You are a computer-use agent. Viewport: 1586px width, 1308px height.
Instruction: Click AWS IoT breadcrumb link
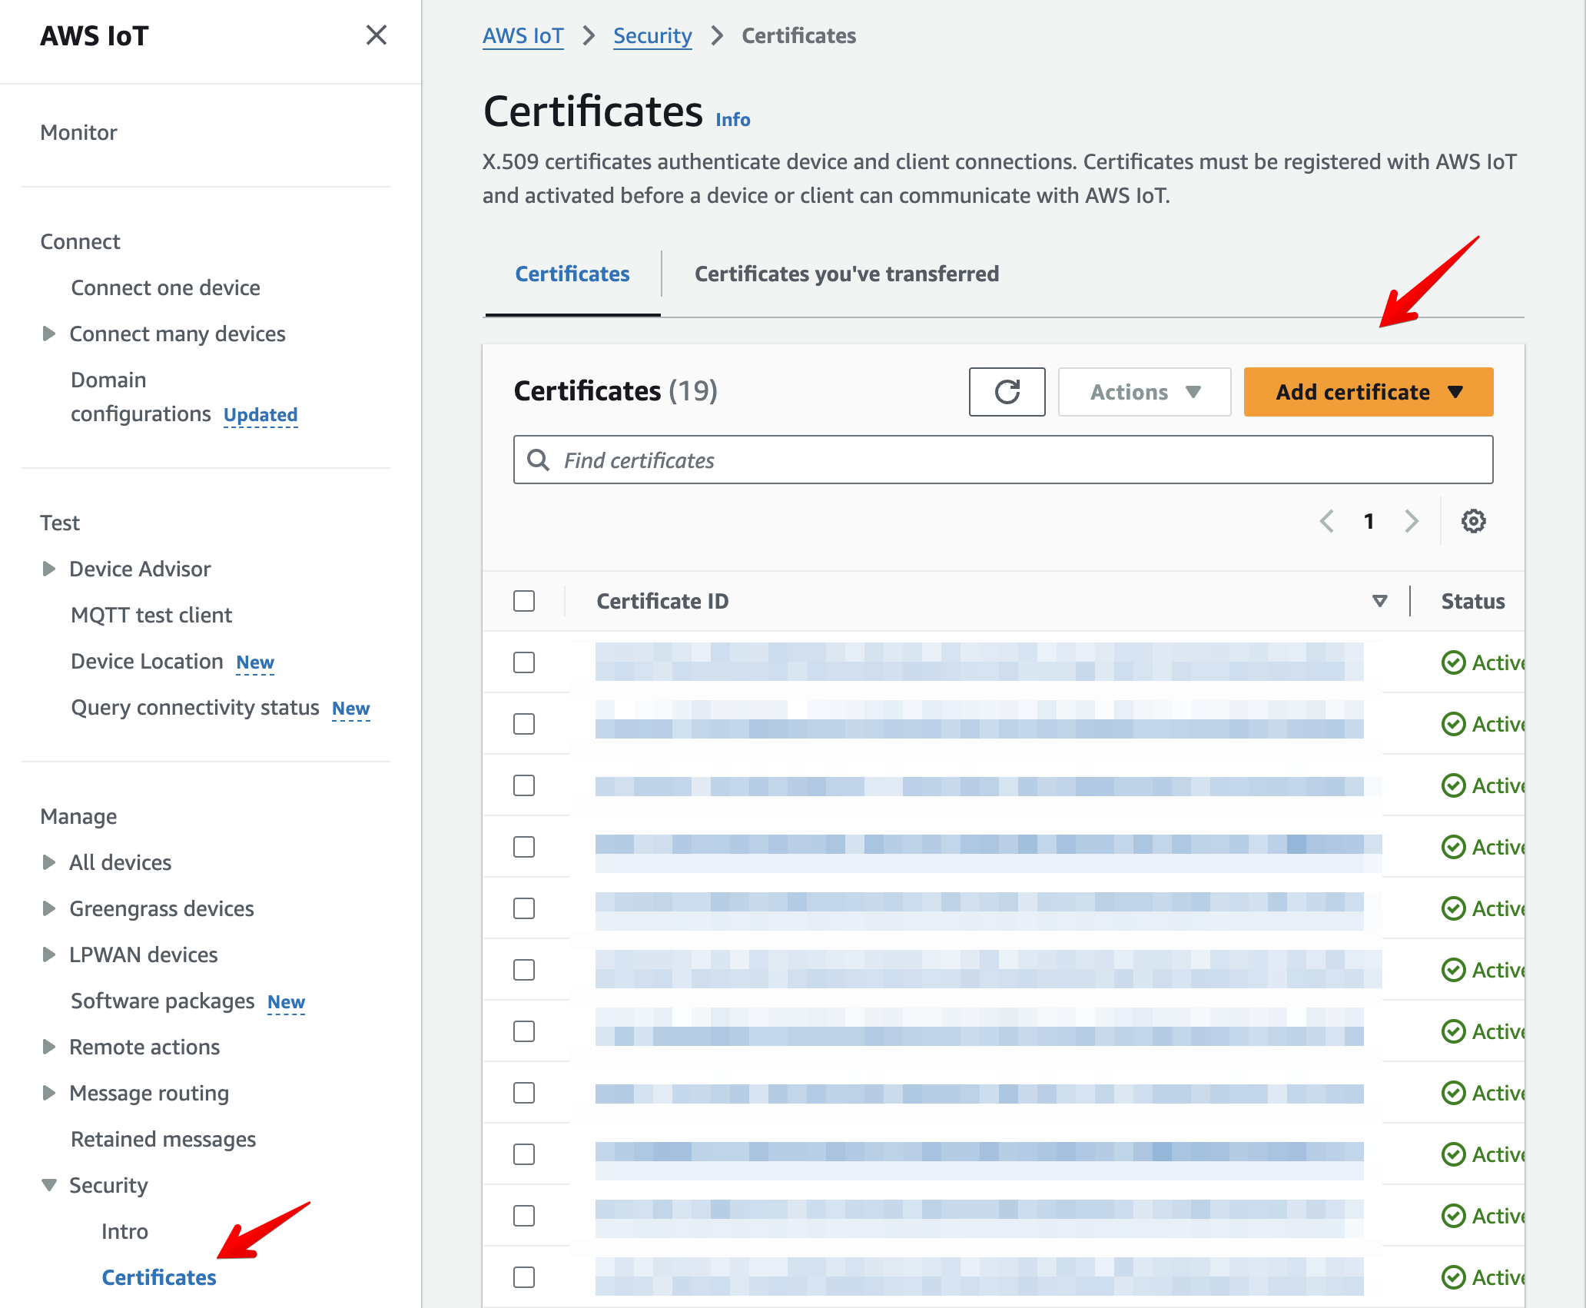tap(523, 35)
